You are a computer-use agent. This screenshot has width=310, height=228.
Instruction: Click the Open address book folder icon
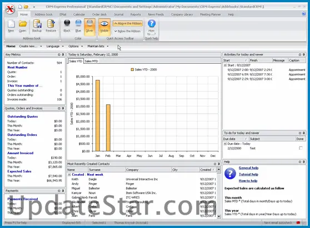point(23,26)
